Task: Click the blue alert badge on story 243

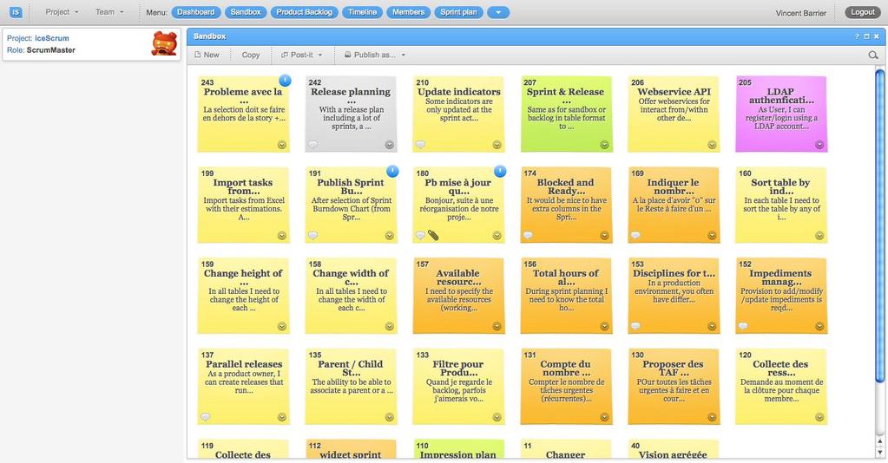Action: pos(285,81)
